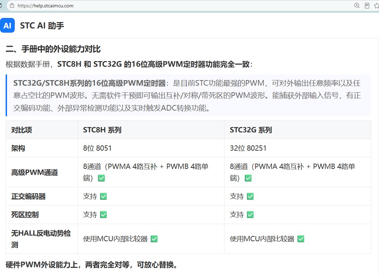This screenshot has width=379, height=276.
Task: Click the STC8H 系列 column header
Action: [102, 130]
